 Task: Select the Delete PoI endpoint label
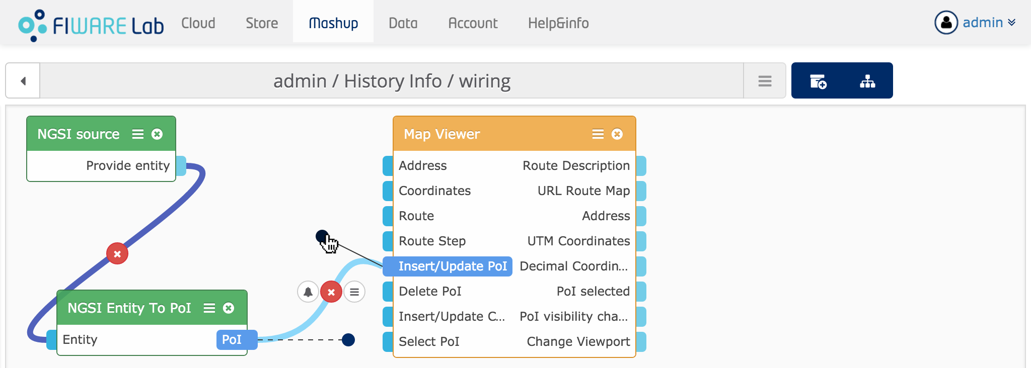tap(430, 292)
